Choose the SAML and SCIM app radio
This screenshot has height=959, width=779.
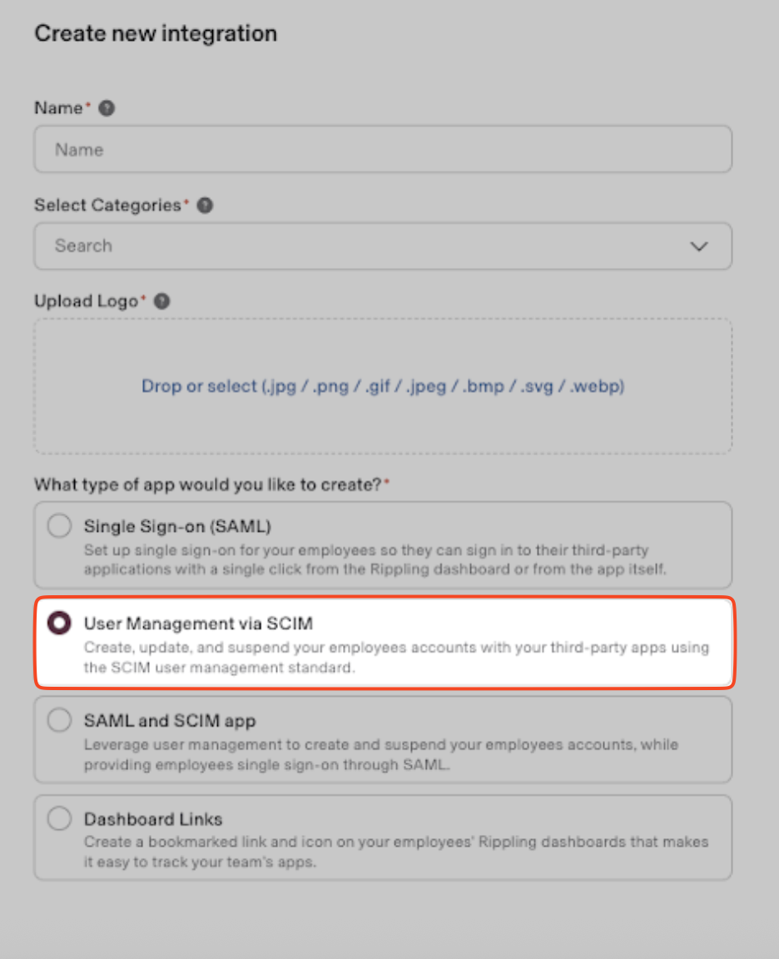point(59,721)
